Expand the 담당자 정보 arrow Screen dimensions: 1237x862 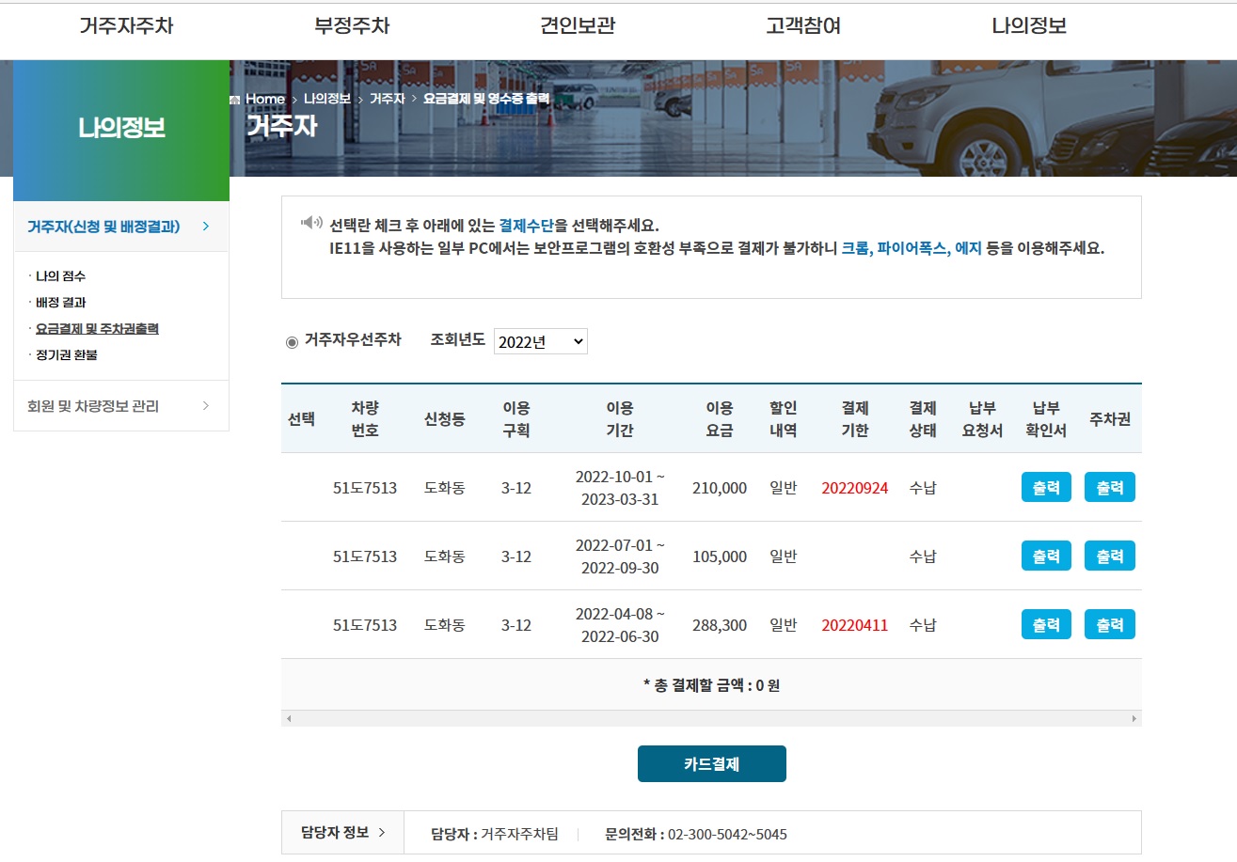[x=381, y=832]
